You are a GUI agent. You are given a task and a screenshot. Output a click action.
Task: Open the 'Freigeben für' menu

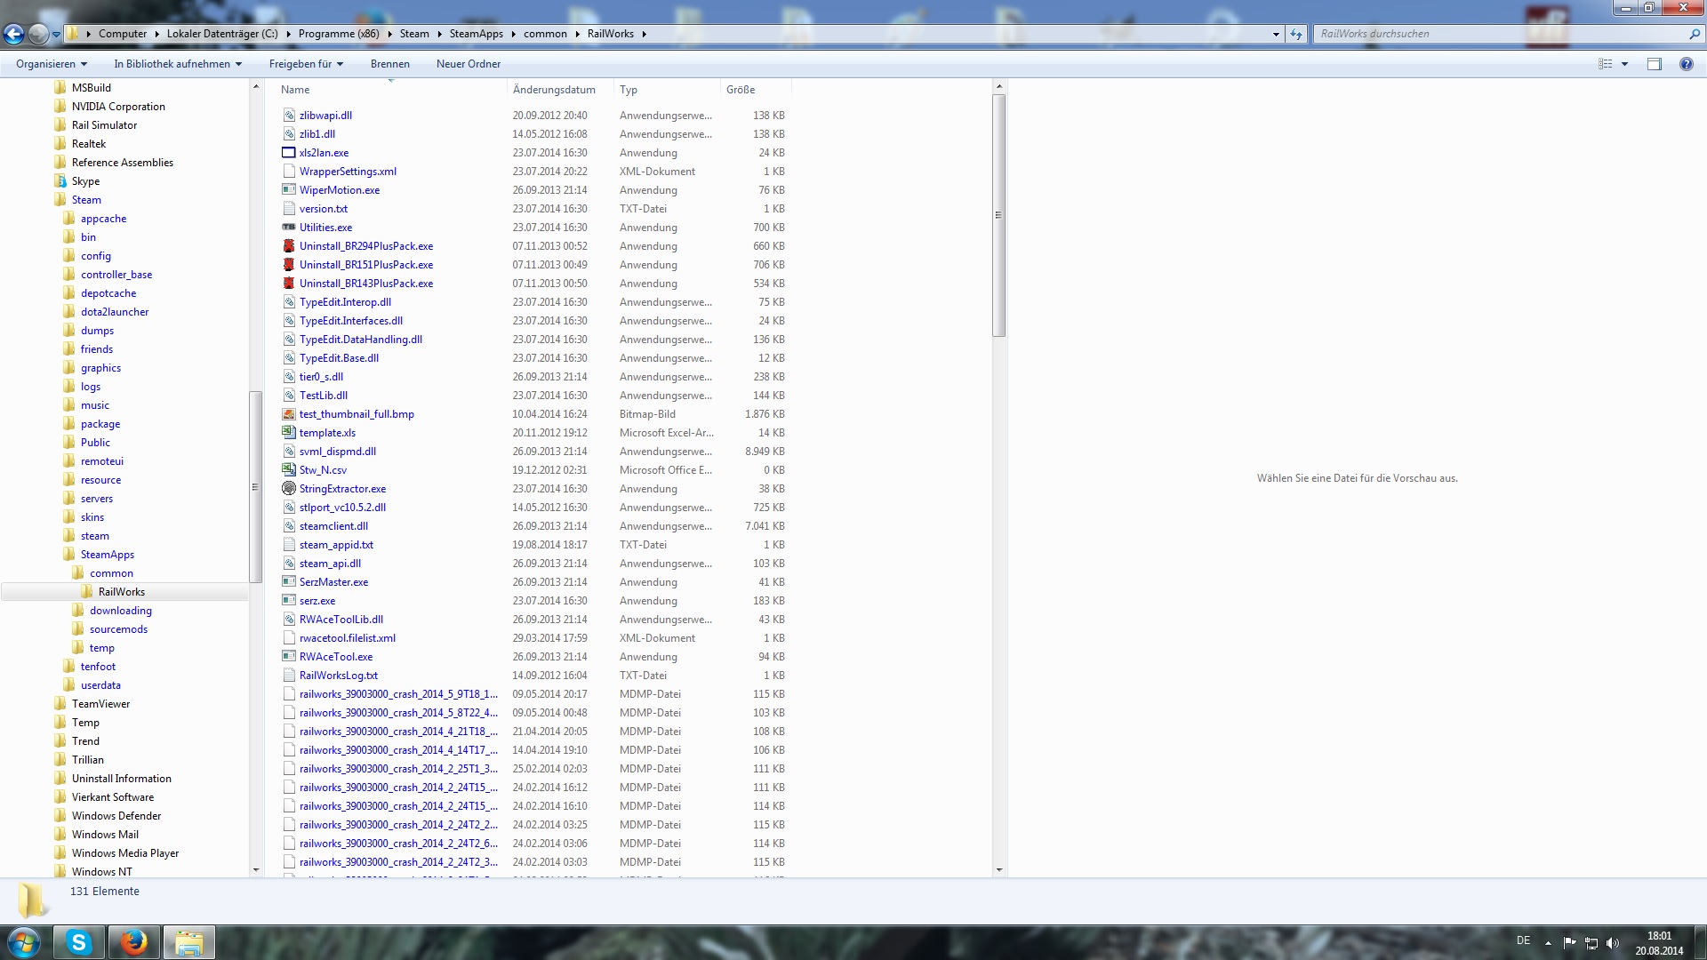coord(306,64)
